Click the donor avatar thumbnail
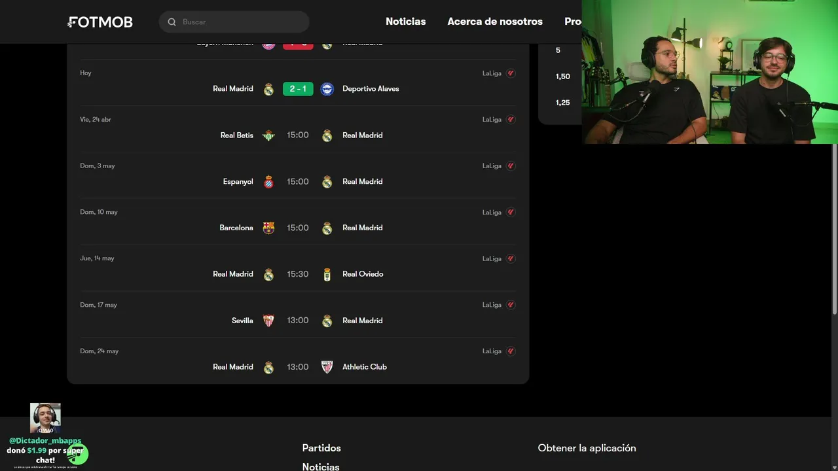The width and height of the screenshot is (838, 471). [45, 418]
